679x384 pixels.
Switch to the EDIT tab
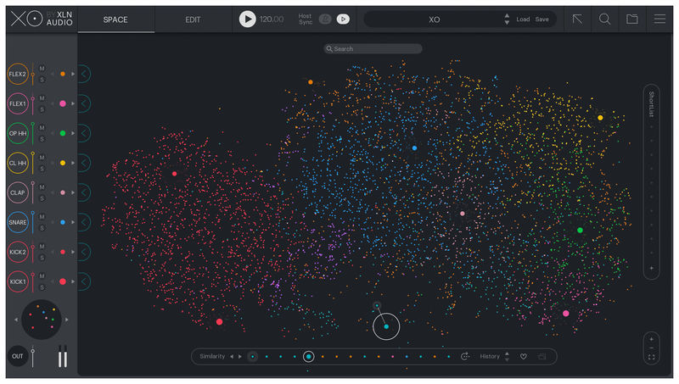pyautogui.click(x=193, y=19)
